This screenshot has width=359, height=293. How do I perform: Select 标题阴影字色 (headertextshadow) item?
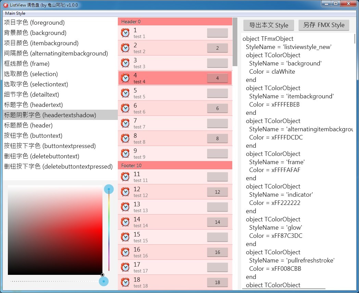tap(60, 115)
